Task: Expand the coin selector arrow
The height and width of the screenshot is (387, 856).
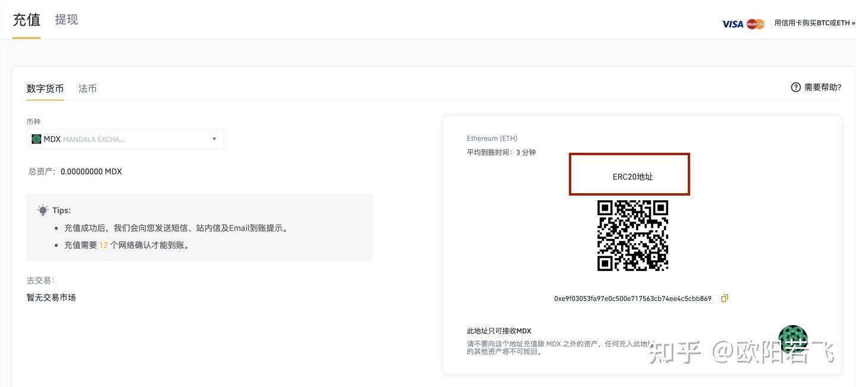Action: click(214, 139)
